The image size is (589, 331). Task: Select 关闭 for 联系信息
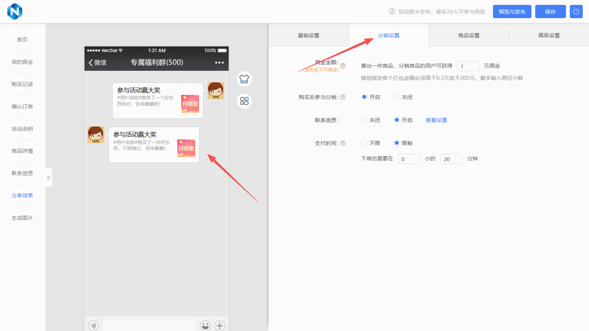(x=364, y=120)
